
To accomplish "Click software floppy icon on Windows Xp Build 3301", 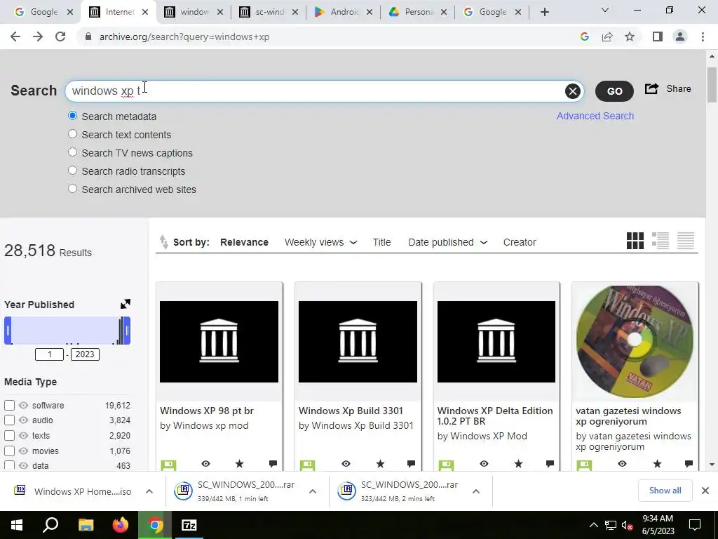I will point(307,465).
